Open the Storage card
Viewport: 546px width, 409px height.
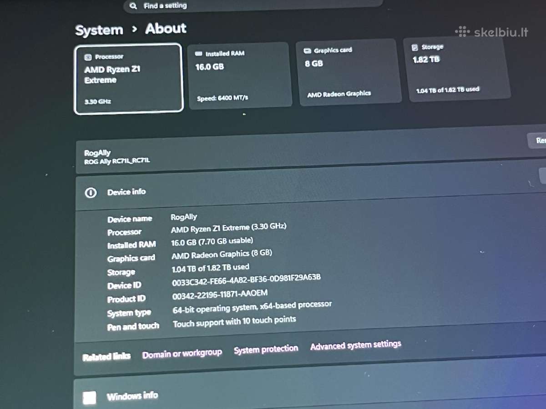pos(456,70)
